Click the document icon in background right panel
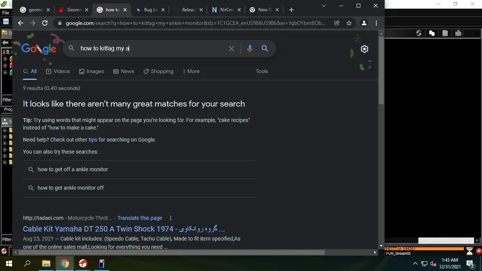Viewport: 482px width, 271px height. (445, 33)
